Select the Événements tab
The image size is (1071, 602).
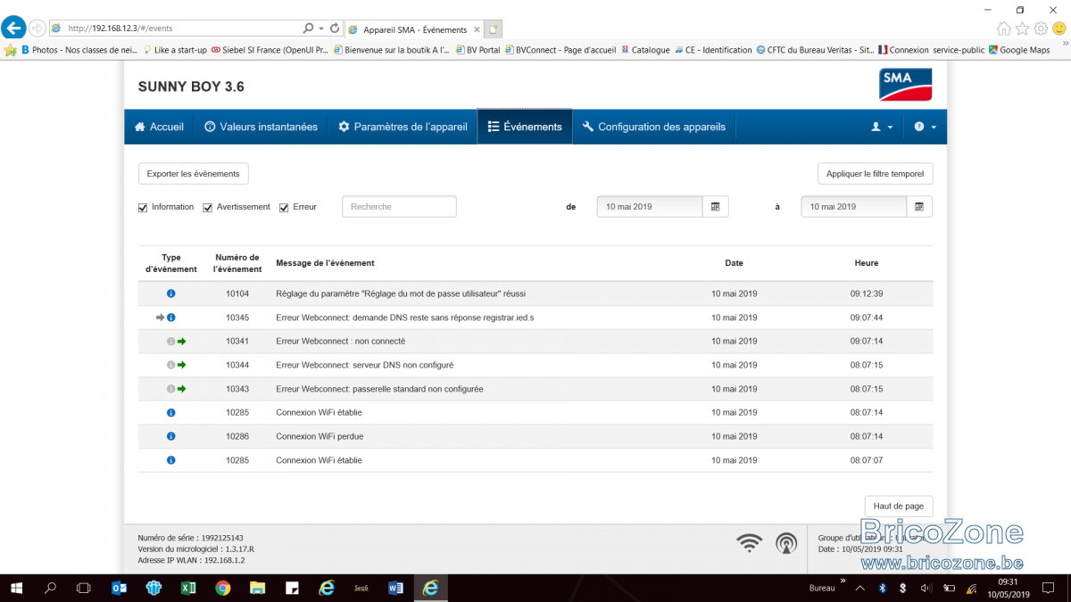[x=525, y=127]
